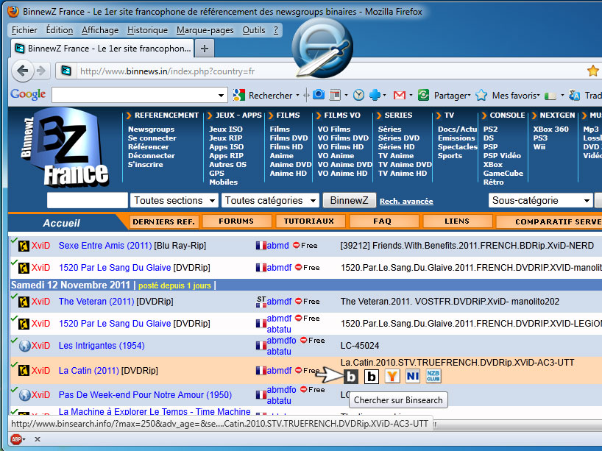Image resolution: width=602 pixels, height=451 pixels.
Task: Click the orange Y search icon
Action: point(392,376)
